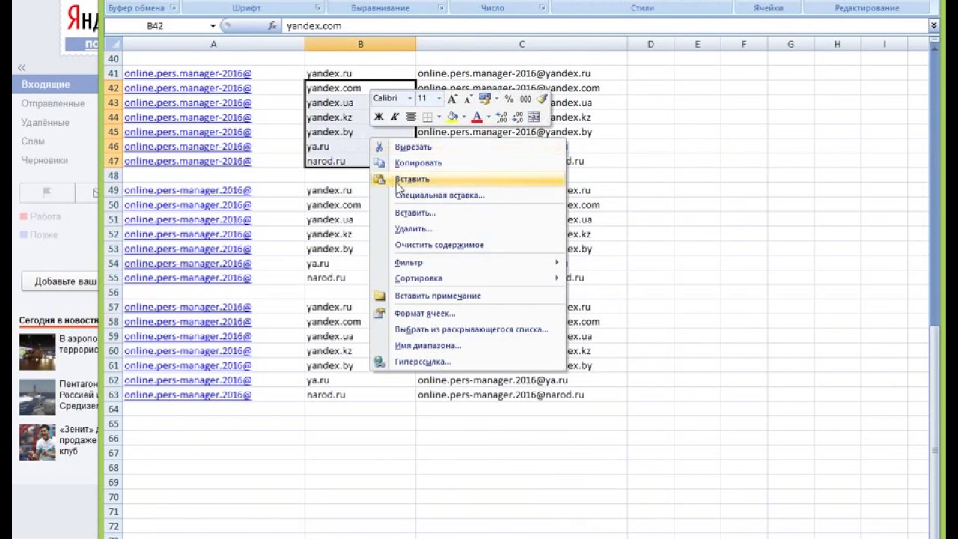Click Decrease decimal icon in mini toolbar
This screenshot has height=539, width=958.
518,117
